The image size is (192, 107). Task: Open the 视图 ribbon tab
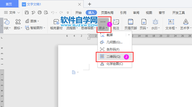(x=149, y=13)
